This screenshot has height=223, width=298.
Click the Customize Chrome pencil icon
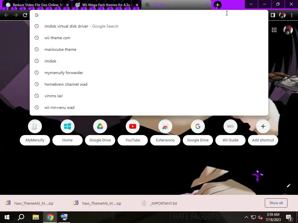click(288, 186)
